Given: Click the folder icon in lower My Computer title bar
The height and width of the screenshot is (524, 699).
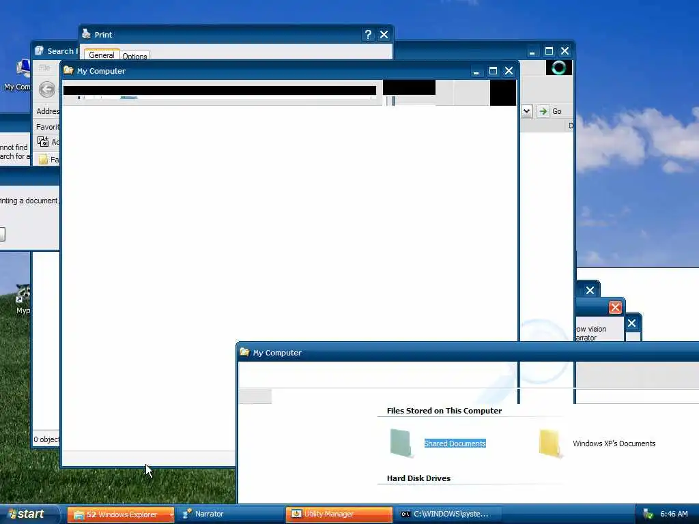Looking at the screenshot, I should [245, 352].
